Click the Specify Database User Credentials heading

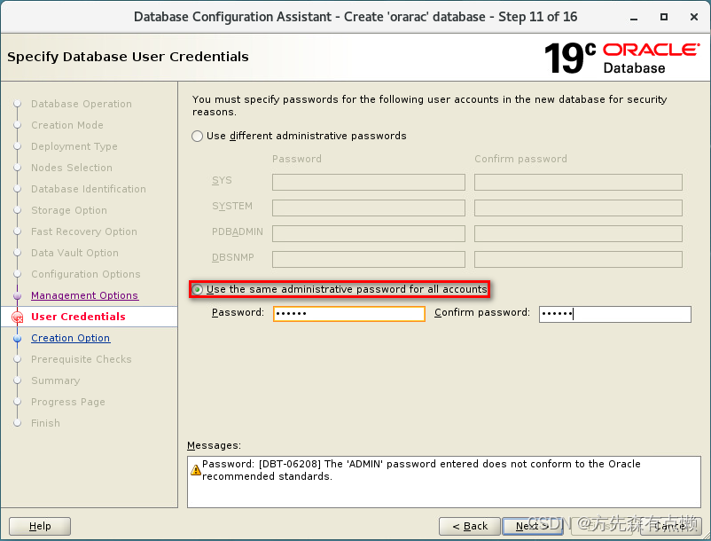pyautogui.click(x=128, y=57)
